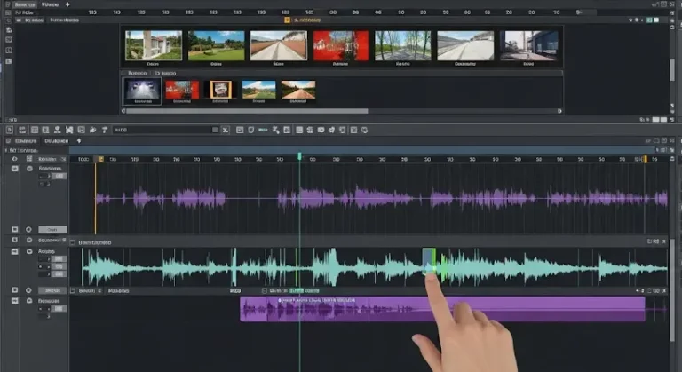Click the last icon in the editing toolbar
Screen dimensions: 682x372
[x=364, y=130]
